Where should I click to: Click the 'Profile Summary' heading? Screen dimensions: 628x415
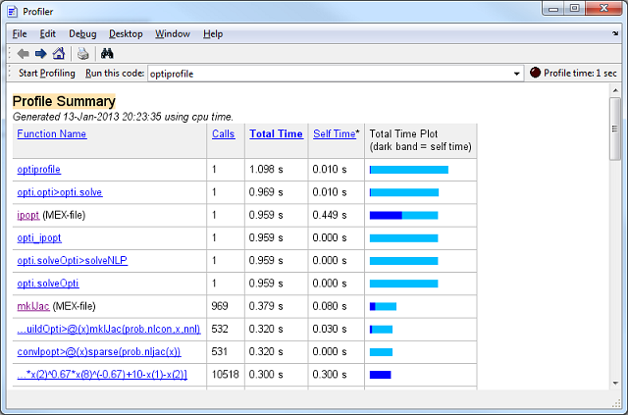[64, 101]
